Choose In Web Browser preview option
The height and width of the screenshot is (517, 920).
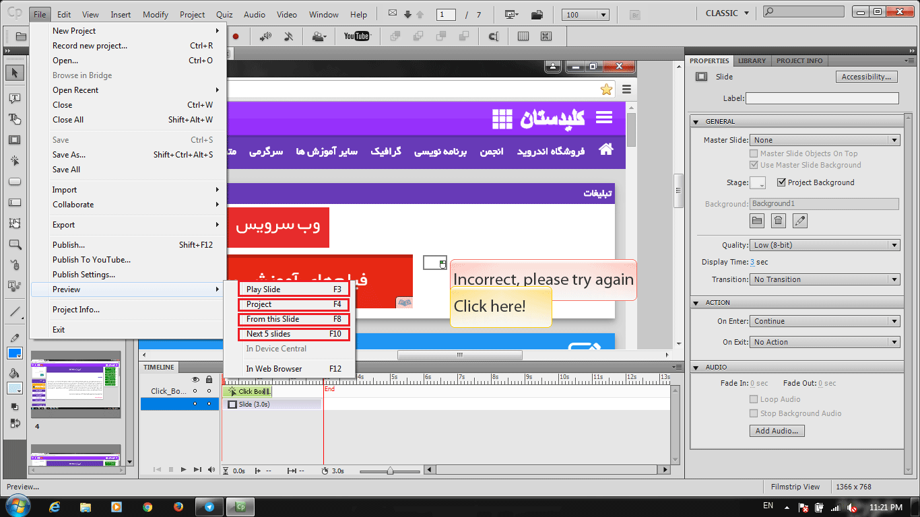294,369
